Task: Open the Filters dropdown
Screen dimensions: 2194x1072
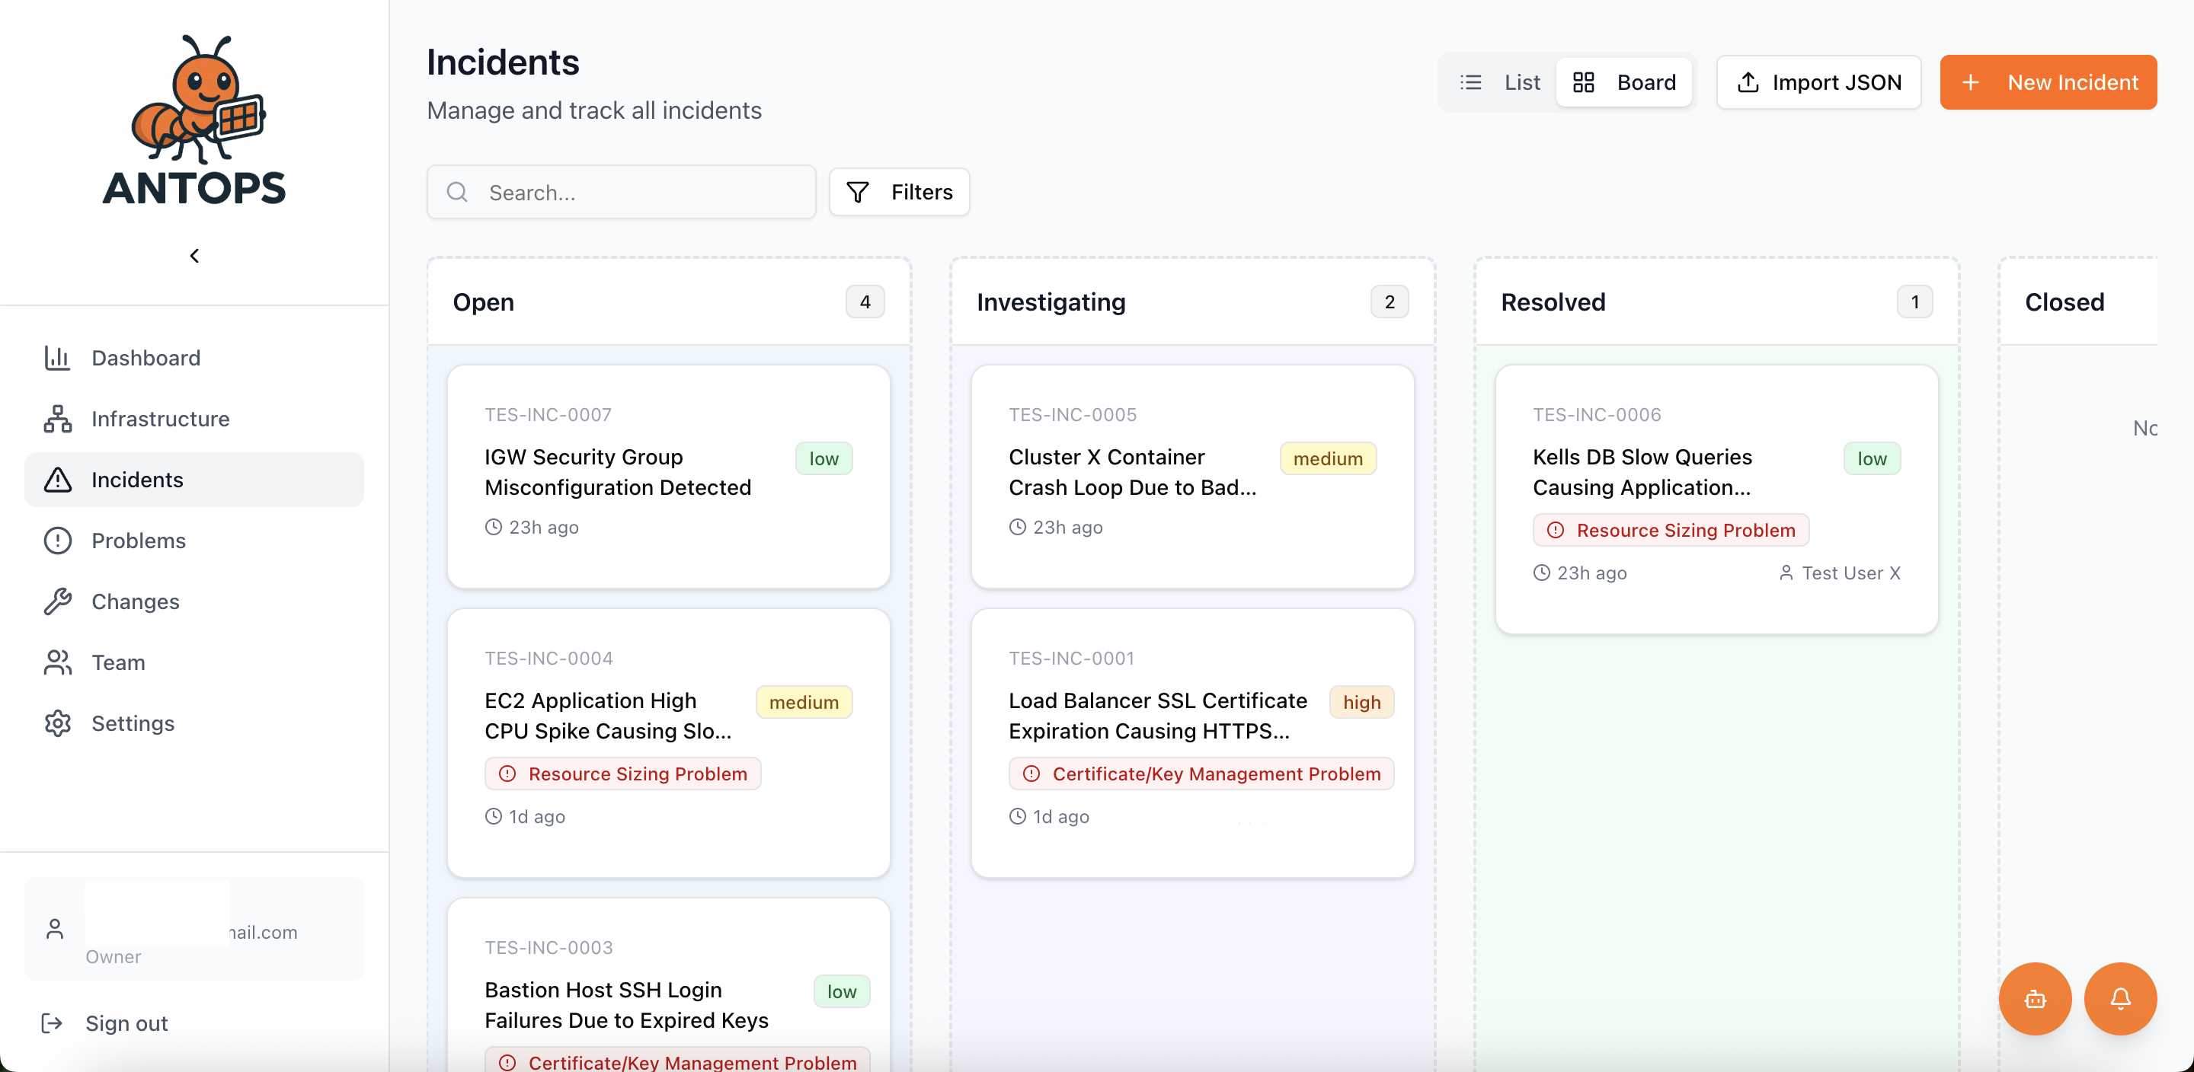Action: [x=900, y=193]
